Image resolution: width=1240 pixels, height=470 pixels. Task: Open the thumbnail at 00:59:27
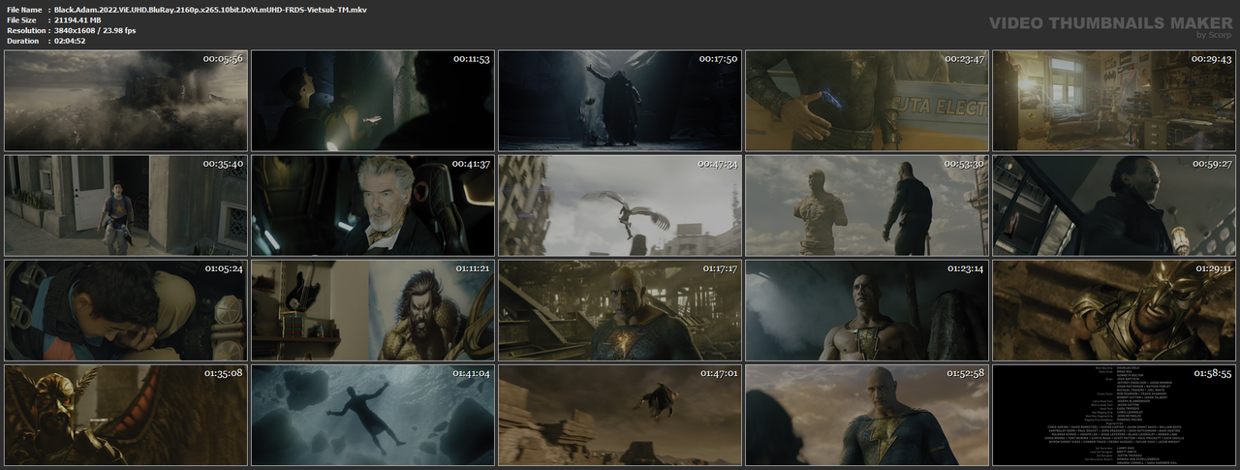1113,204
